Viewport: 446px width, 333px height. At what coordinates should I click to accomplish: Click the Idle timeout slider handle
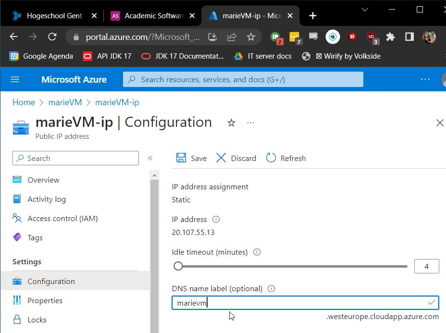pos(178,266)
